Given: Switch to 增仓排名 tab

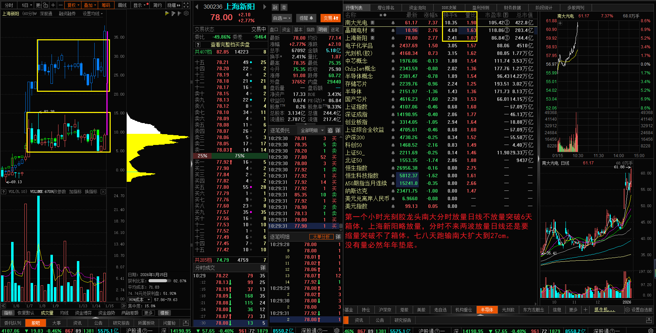Looking at the screenshot, I should [x=386, y=8].
